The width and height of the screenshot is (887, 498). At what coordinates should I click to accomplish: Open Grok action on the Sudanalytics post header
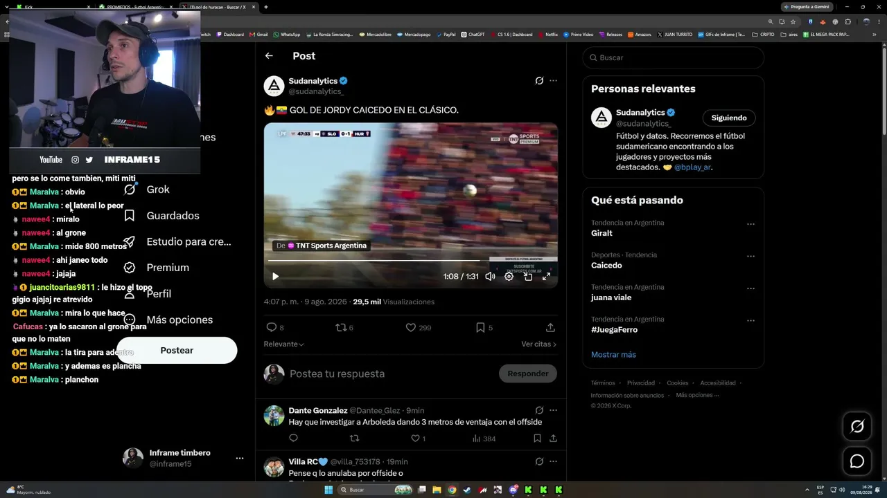click(539, 81)
